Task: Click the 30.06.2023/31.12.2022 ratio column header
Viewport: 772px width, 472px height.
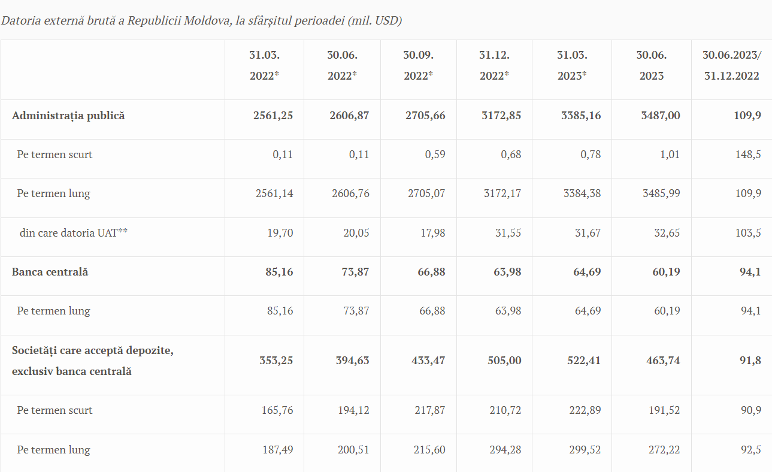Action: [732, 65]
